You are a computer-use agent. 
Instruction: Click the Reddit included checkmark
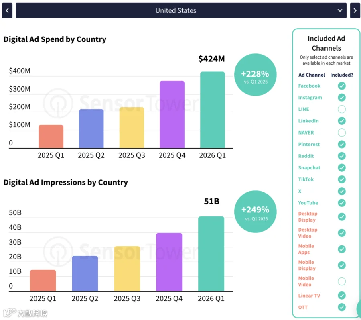tap(342, 156)
